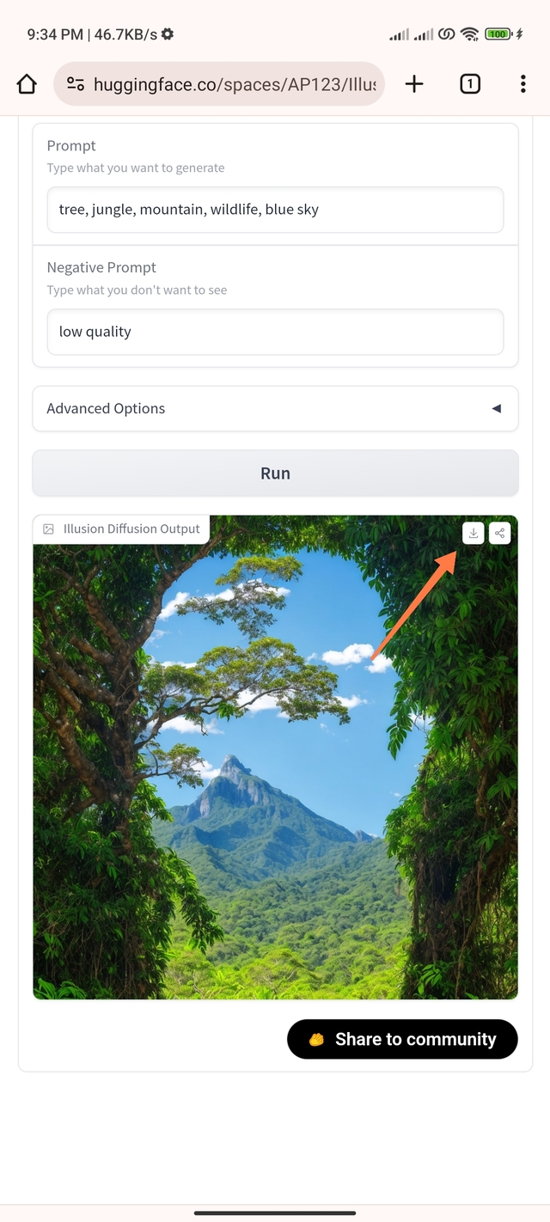Open the browser three-dot menu
This screenshot has width=550, height=1222.
coord(522,83)
